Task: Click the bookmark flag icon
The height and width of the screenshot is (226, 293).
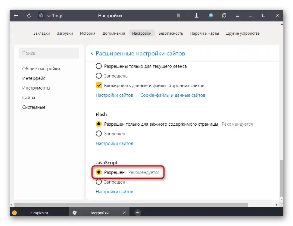Action: (x=178, y=15)
